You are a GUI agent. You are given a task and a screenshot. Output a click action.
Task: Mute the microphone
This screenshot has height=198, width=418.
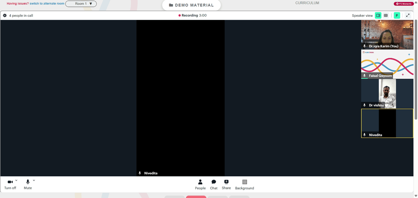(x=28, y=184)
